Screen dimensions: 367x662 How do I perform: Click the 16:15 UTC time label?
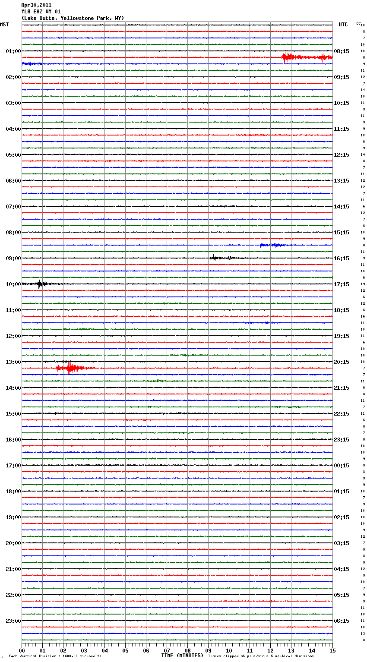342,258
